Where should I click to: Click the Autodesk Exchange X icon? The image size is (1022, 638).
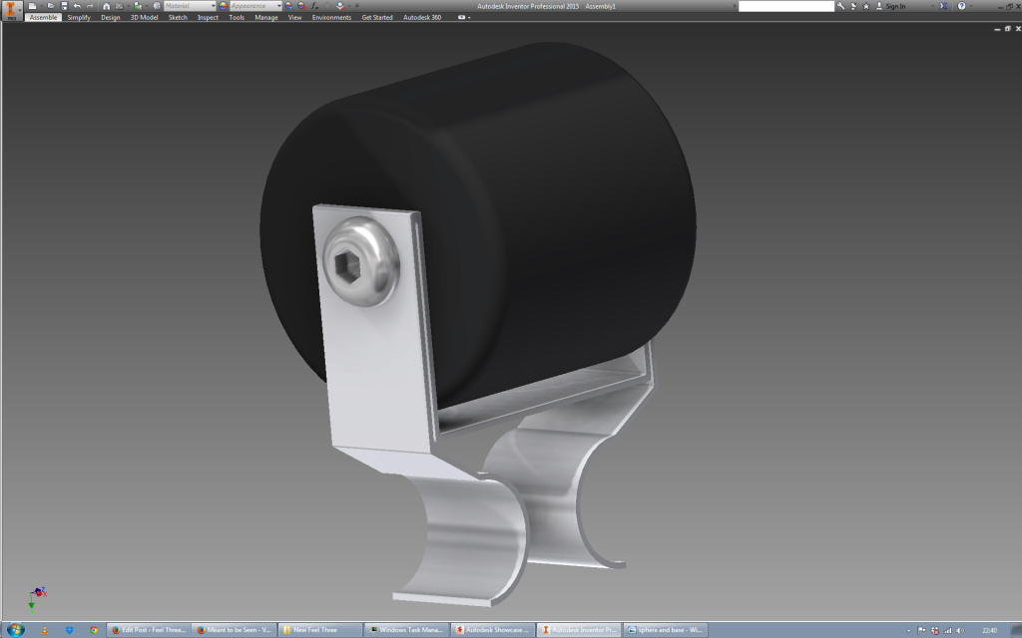tap(944, 6)
